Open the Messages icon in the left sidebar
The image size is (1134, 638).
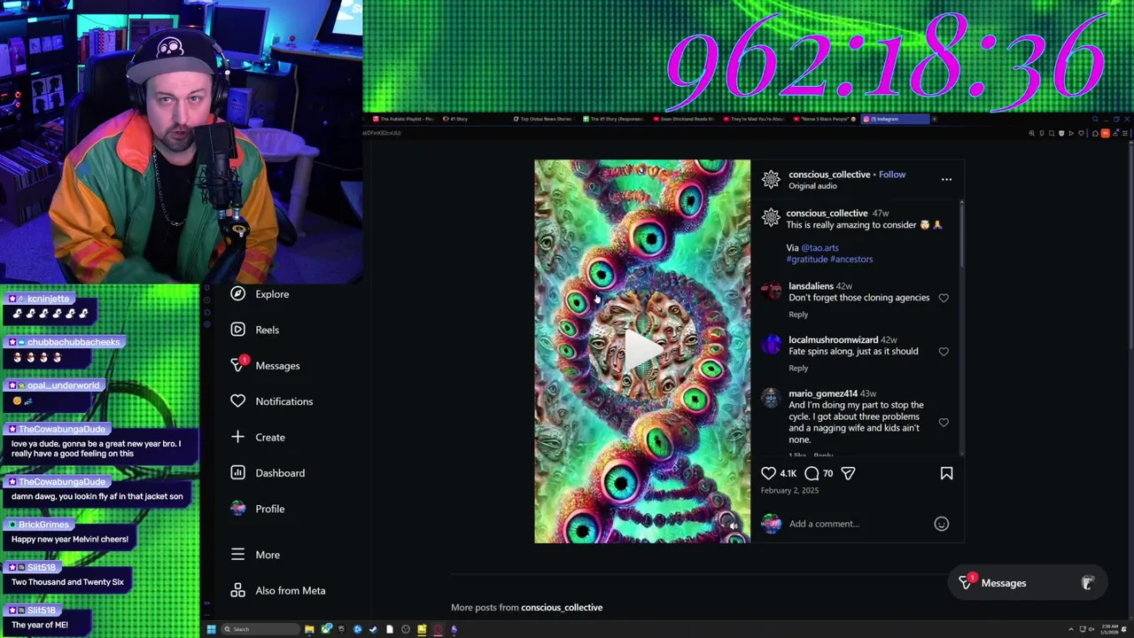pos(237,365)
